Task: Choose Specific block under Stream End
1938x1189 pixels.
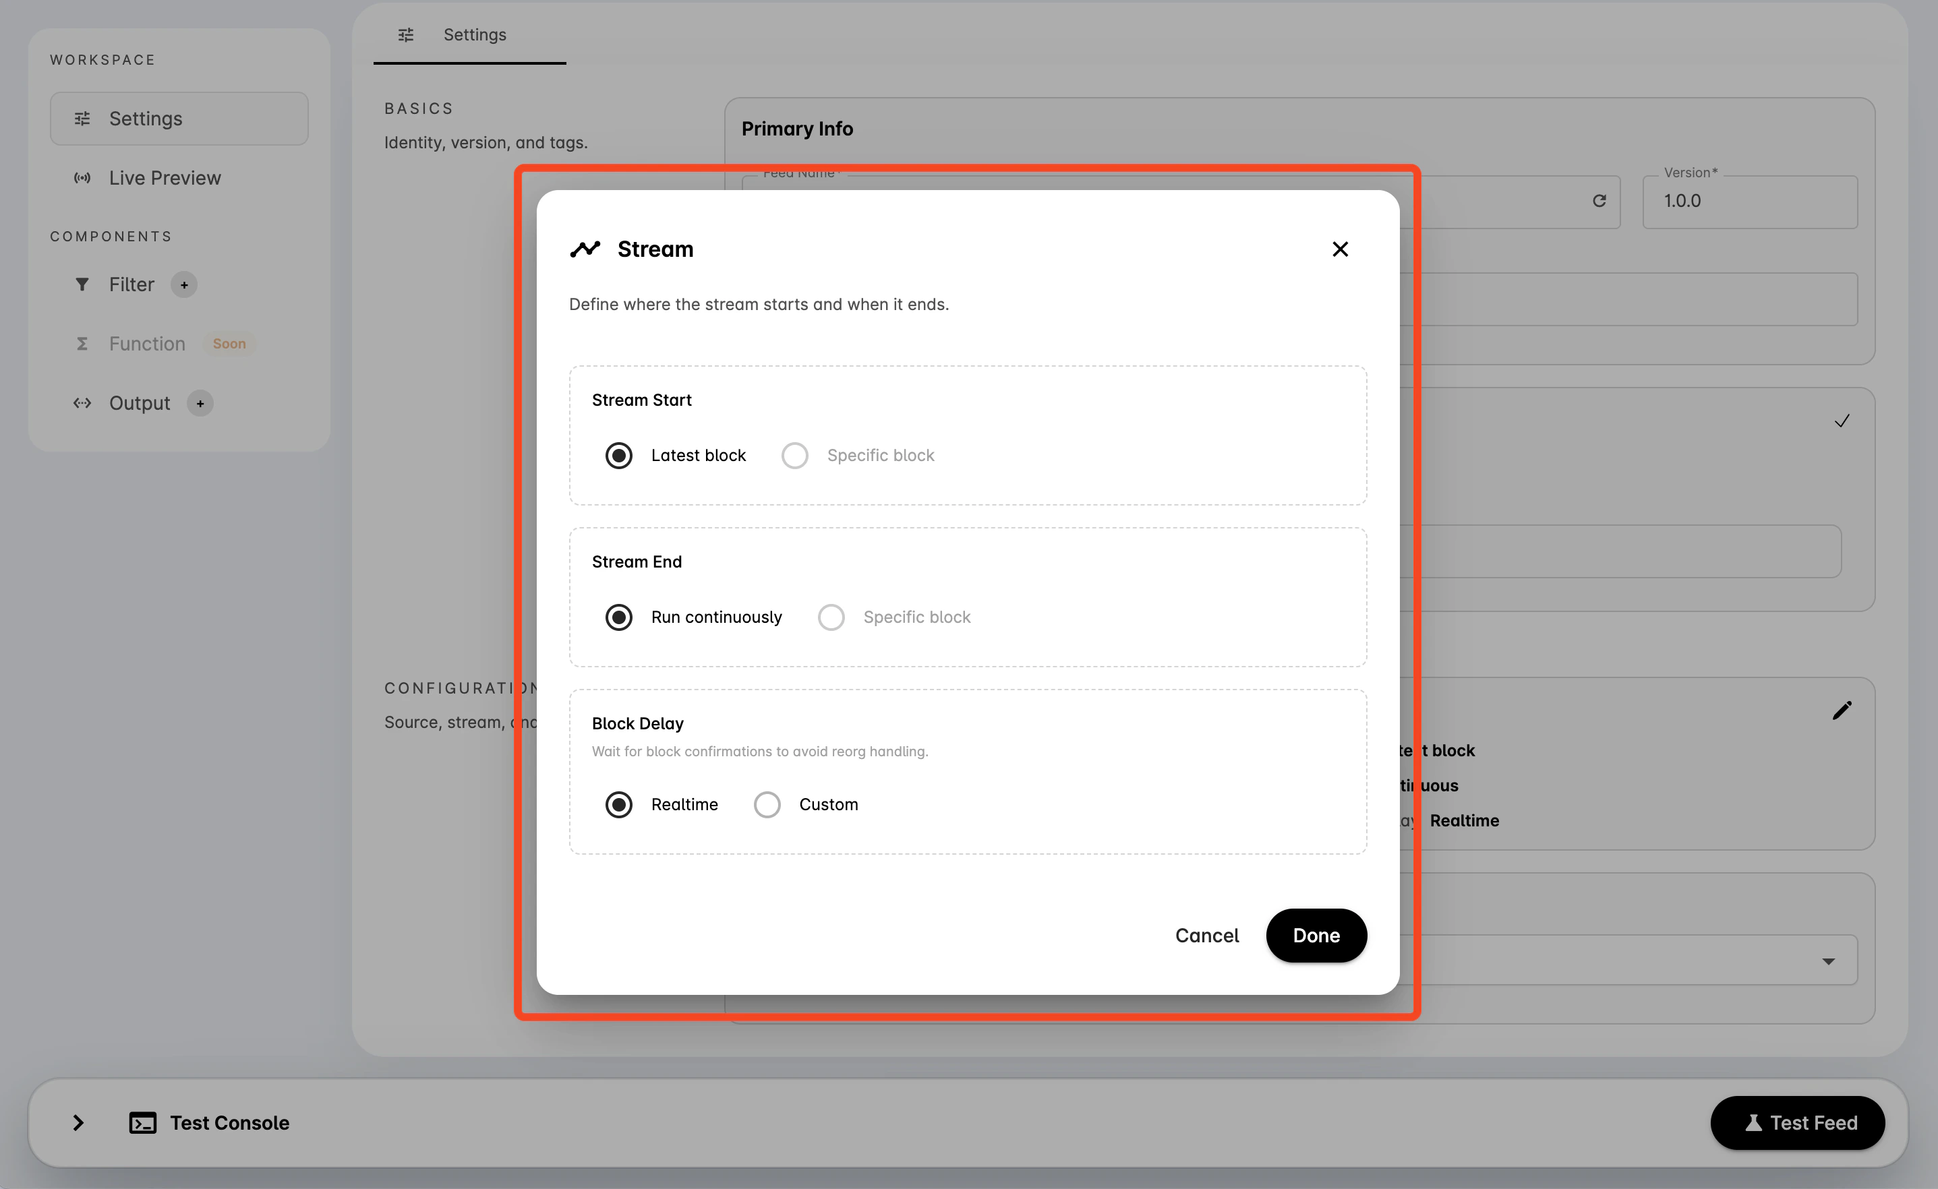Action: tap(831, 617)
